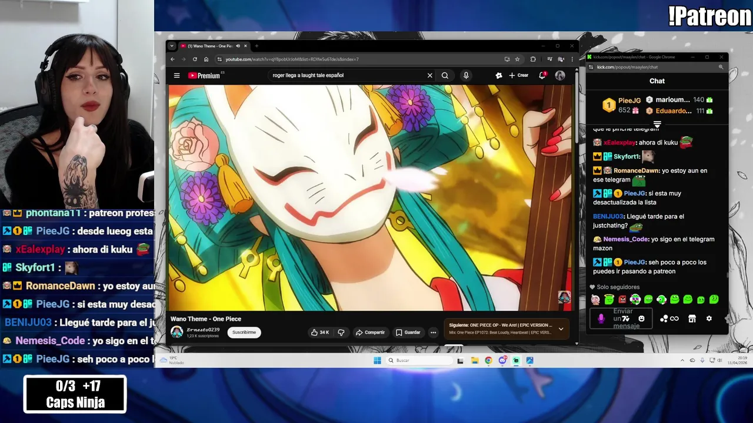753x423 pixels.
Task: Open the YouTube account avatar menu
Action: [560, 75]
